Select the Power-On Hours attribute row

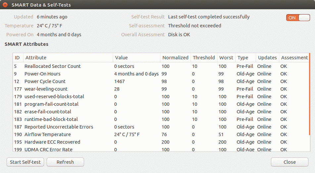tap(42, 74)
